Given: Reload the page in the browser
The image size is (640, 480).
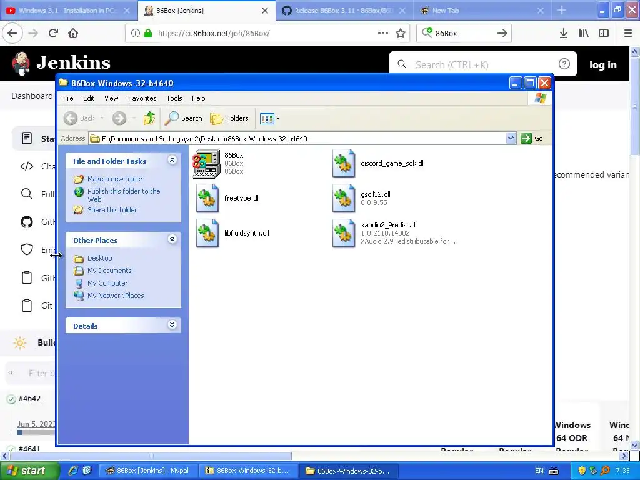Looking at the screenshot, I should coord(54,33).
